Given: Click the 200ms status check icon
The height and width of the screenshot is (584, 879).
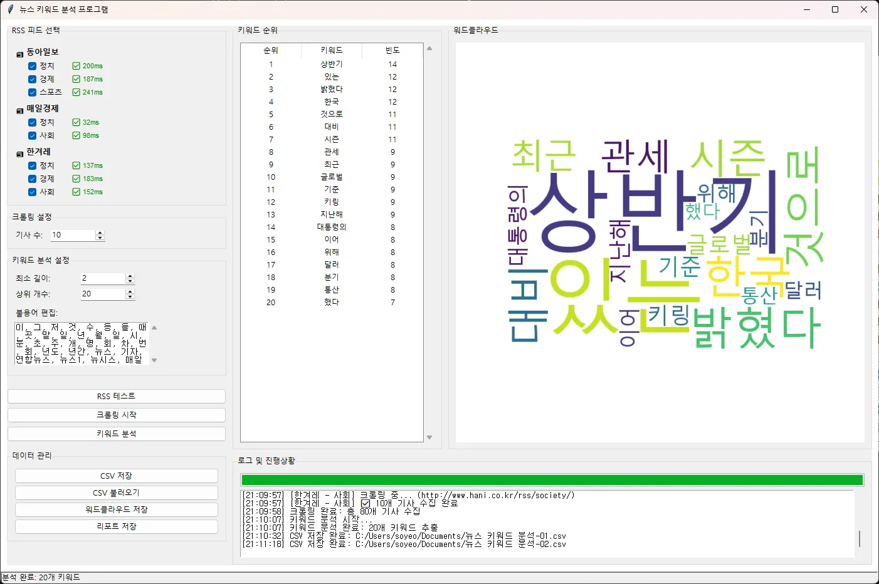Looking at the screenshot, I should click(76, 66).
